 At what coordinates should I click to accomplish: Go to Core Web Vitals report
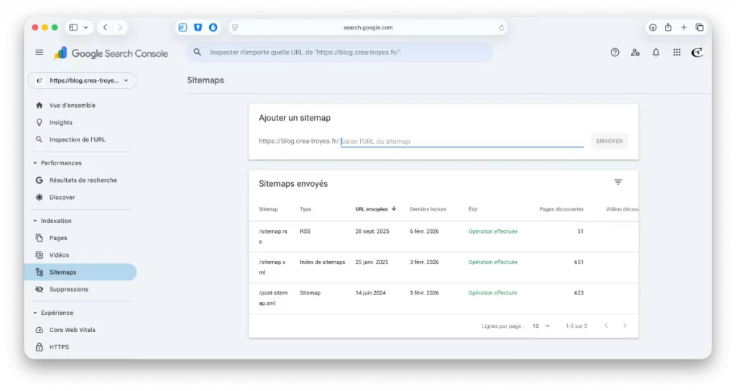72,330
